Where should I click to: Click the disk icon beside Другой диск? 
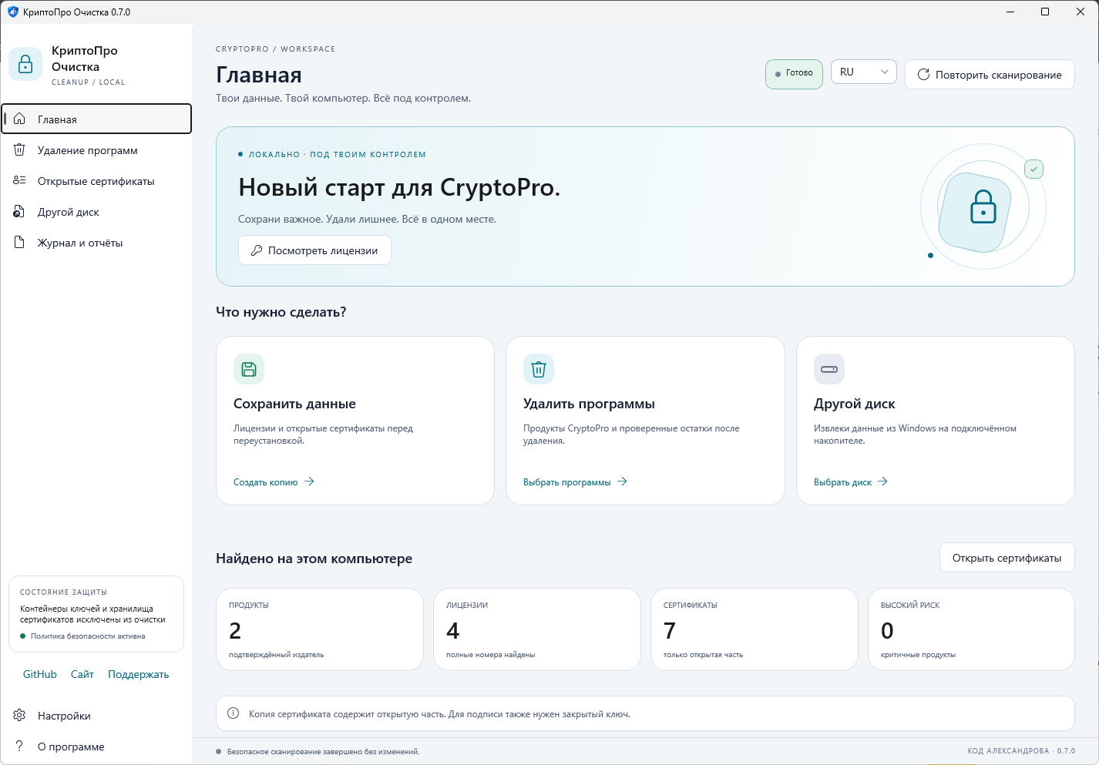click(x=20, y=211)
